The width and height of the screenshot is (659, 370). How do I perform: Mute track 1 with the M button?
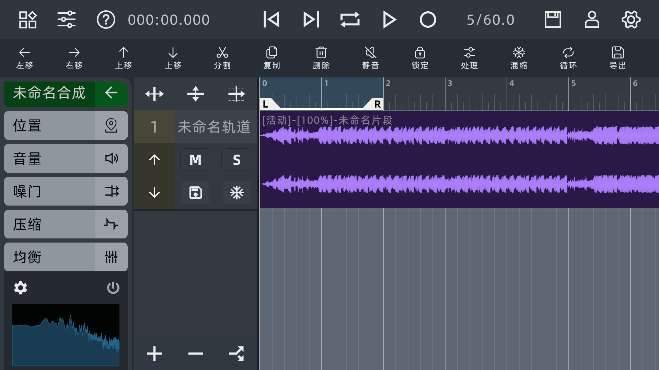[196, 159]
